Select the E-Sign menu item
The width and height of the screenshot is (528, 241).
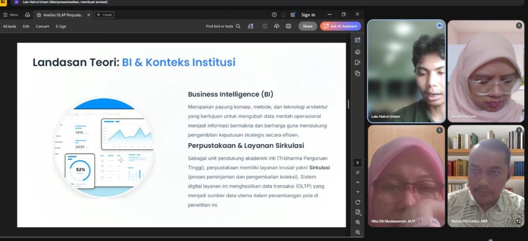click(x=61, y=26)
